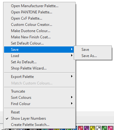Select yellow palette swatch numbered 13
The height and width of the screenshot is (130, 114).
pyautogui.click(x=92, y=128)
